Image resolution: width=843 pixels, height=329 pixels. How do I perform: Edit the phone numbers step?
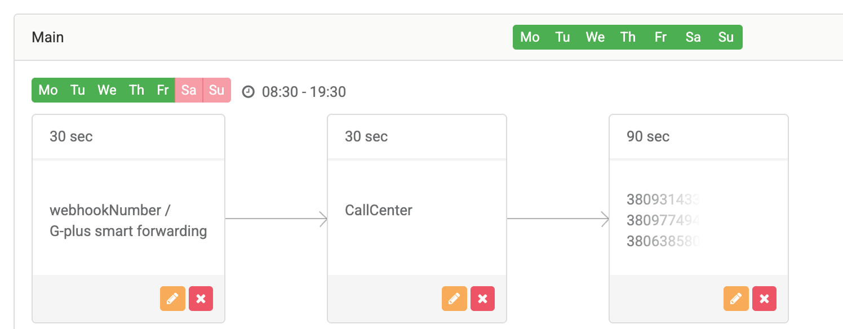coord(736,299)
